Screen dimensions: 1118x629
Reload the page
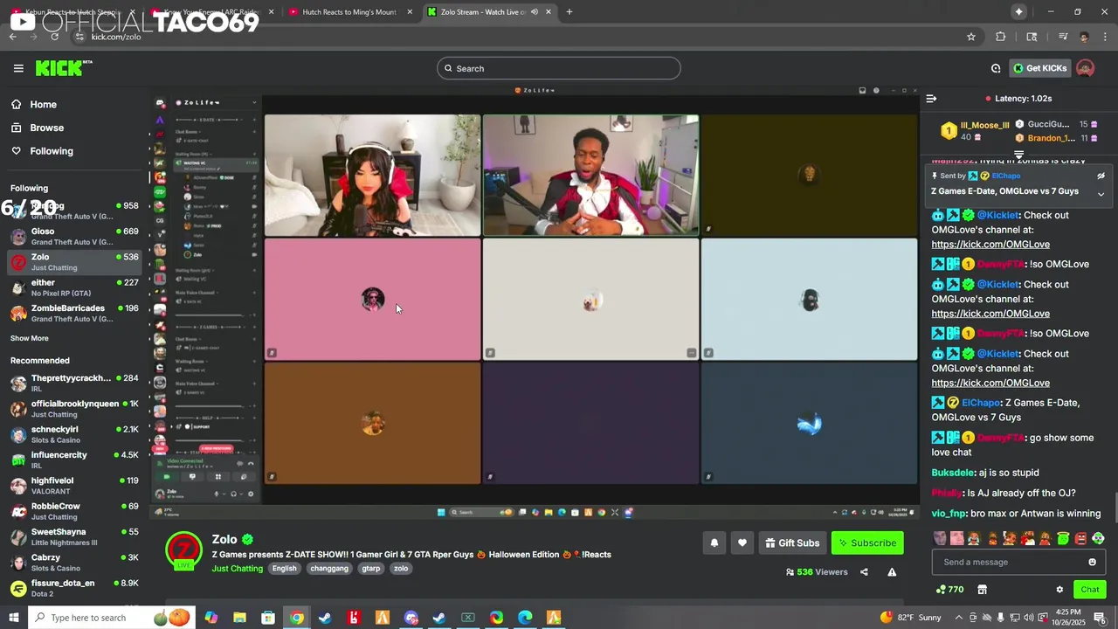[55, 37]
